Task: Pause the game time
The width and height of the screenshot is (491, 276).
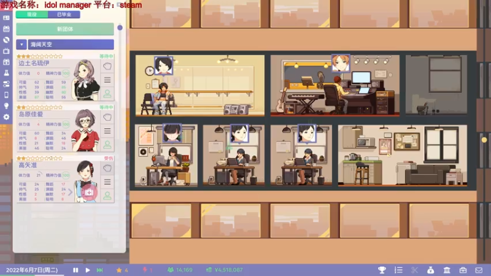Action: [75, 270]
